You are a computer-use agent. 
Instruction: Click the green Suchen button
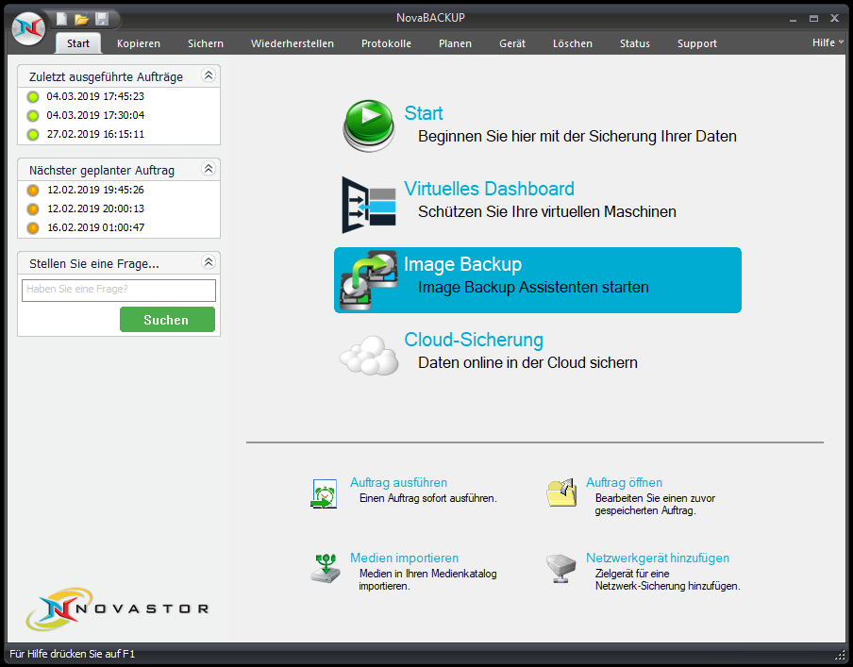point(167,320)
